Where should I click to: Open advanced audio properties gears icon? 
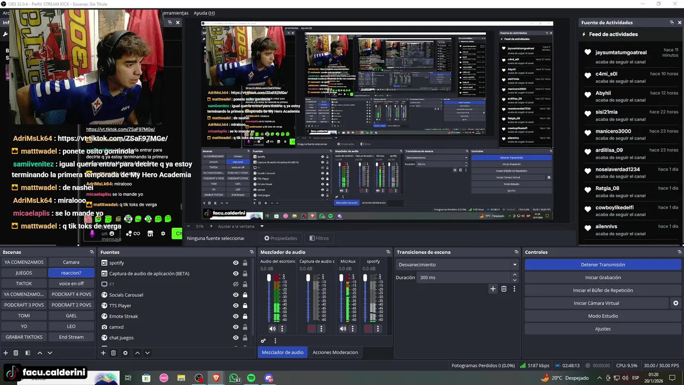coord(263,341)
